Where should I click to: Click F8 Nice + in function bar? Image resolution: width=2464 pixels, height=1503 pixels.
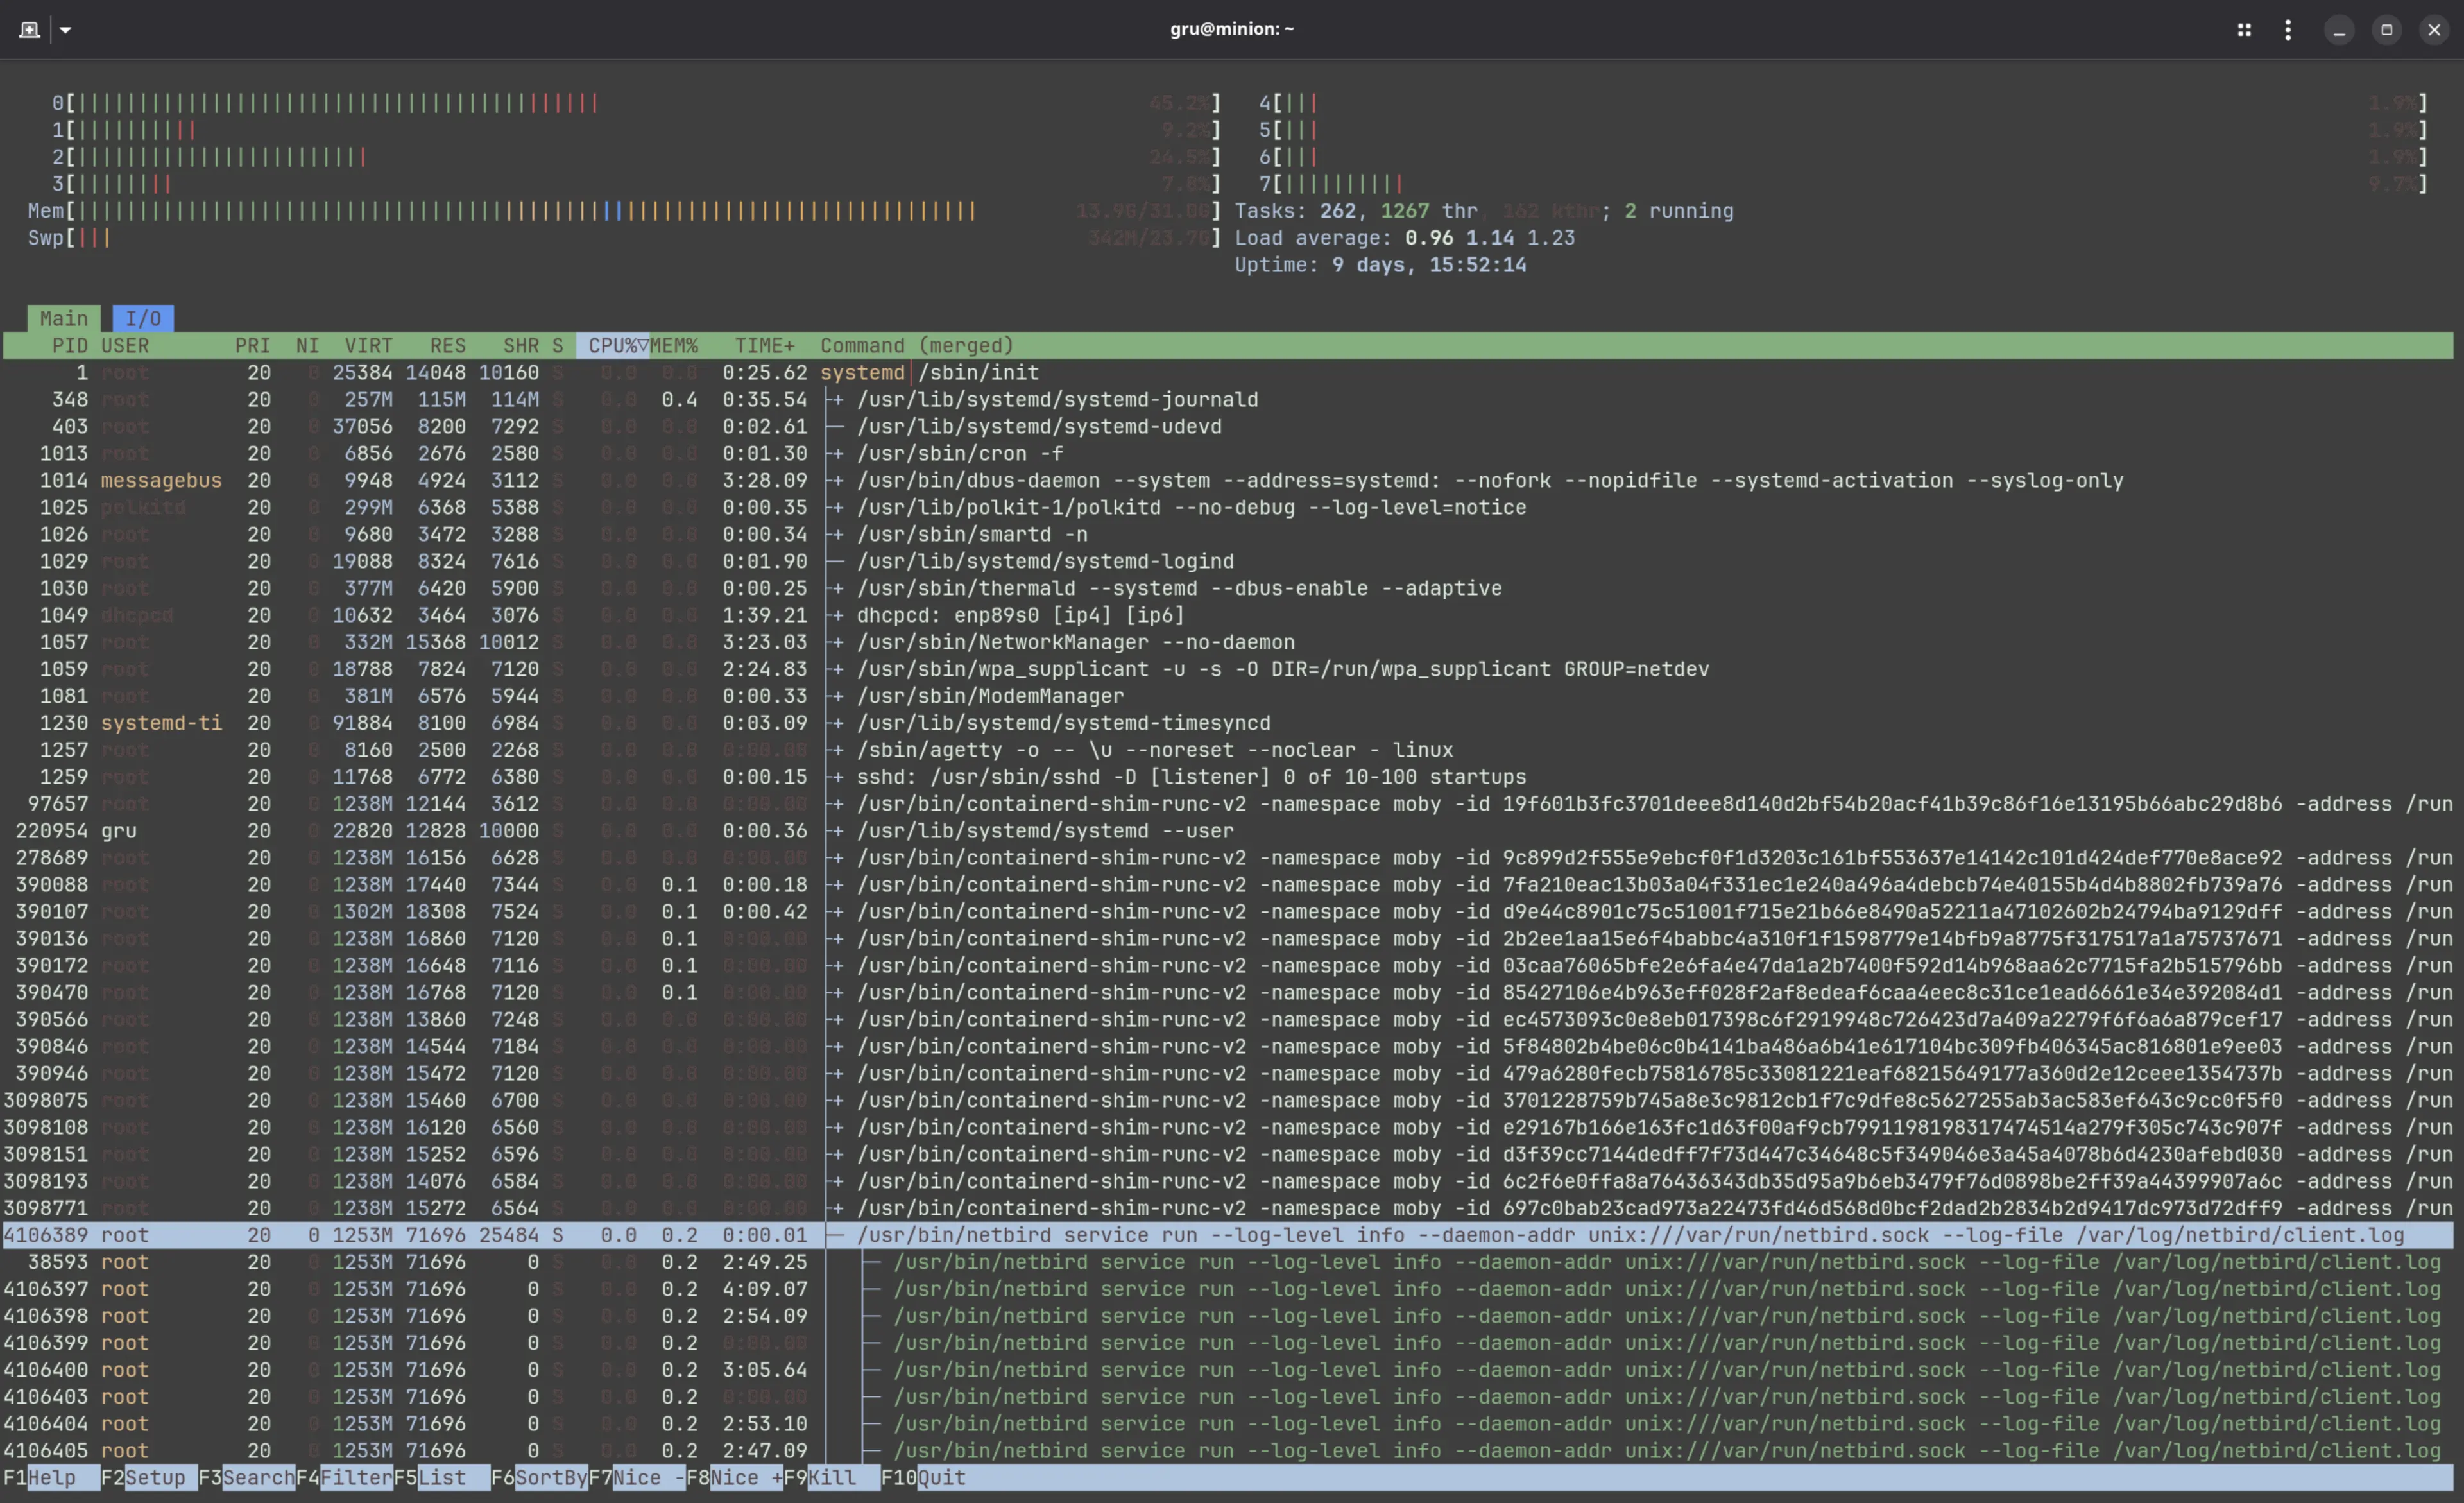pyautogui.click(x=734, y=1478)
